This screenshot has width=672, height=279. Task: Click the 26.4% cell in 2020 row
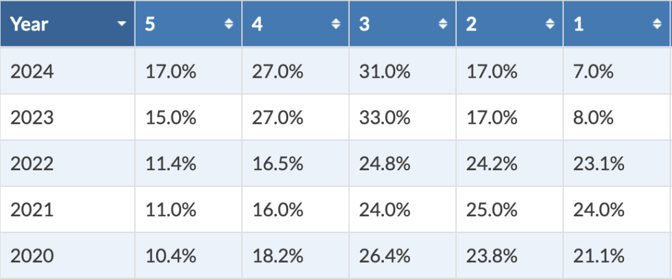pos(385,255)
